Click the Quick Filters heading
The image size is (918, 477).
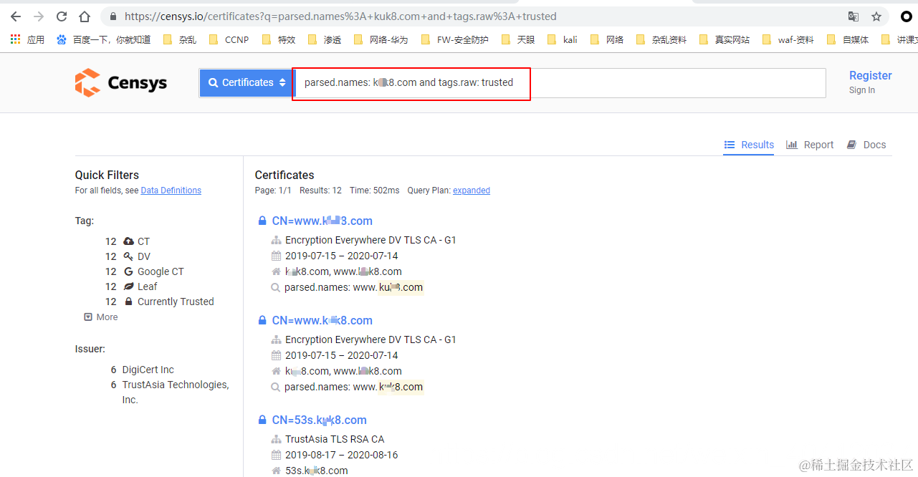click(107, 175)
